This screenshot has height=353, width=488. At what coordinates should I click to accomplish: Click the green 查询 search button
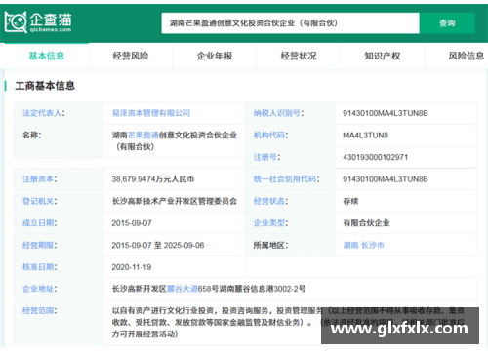pyautogui.click(x=447, y=23)
